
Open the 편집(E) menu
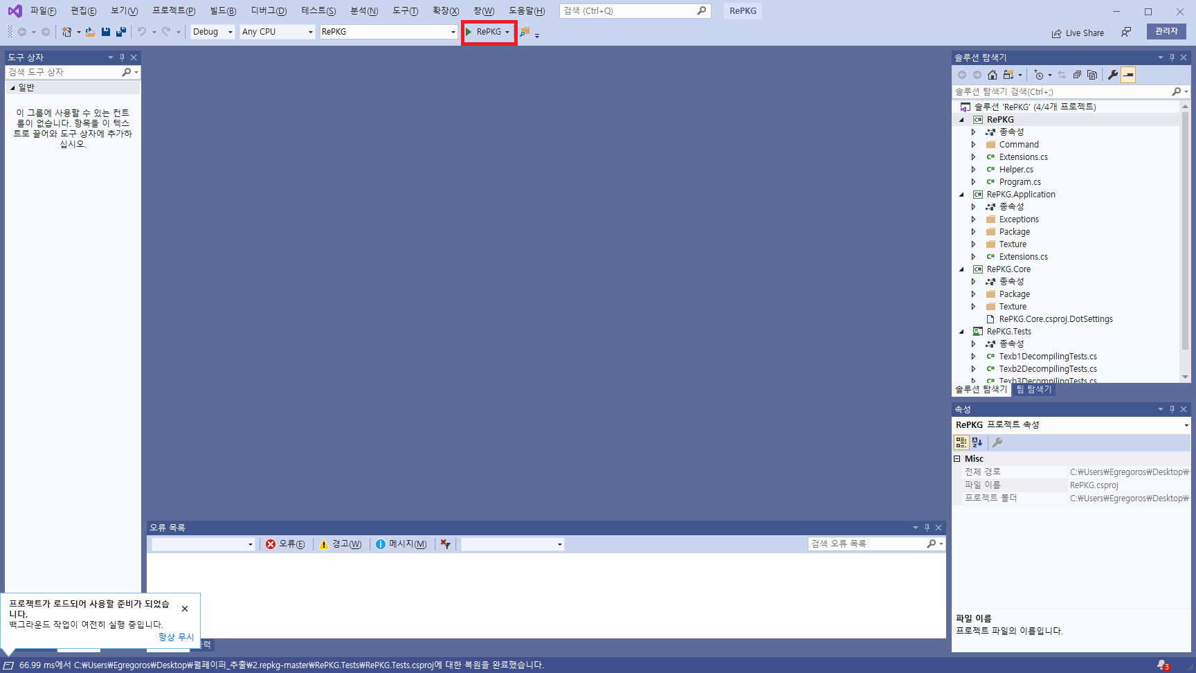84,11
